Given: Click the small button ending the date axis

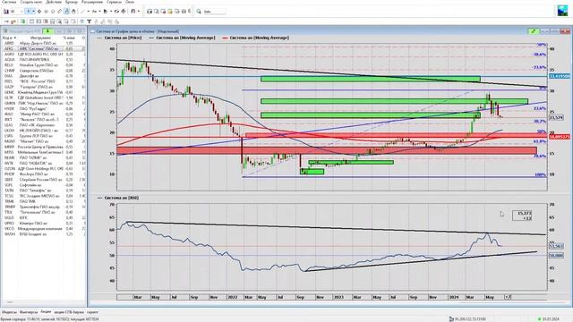Looking at the screenshot, I should [x=508, y=297].
